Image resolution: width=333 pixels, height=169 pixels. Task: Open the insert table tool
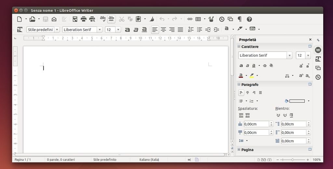pyautogui.click(x=198, y=19)
